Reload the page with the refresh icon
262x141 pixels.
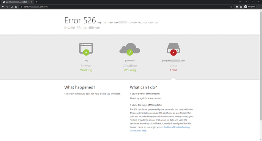[x=11, y=7]
